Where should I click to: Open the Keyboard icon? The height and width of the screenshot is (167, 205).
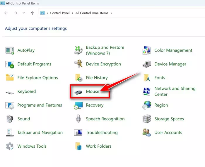[x=10, y=92]
